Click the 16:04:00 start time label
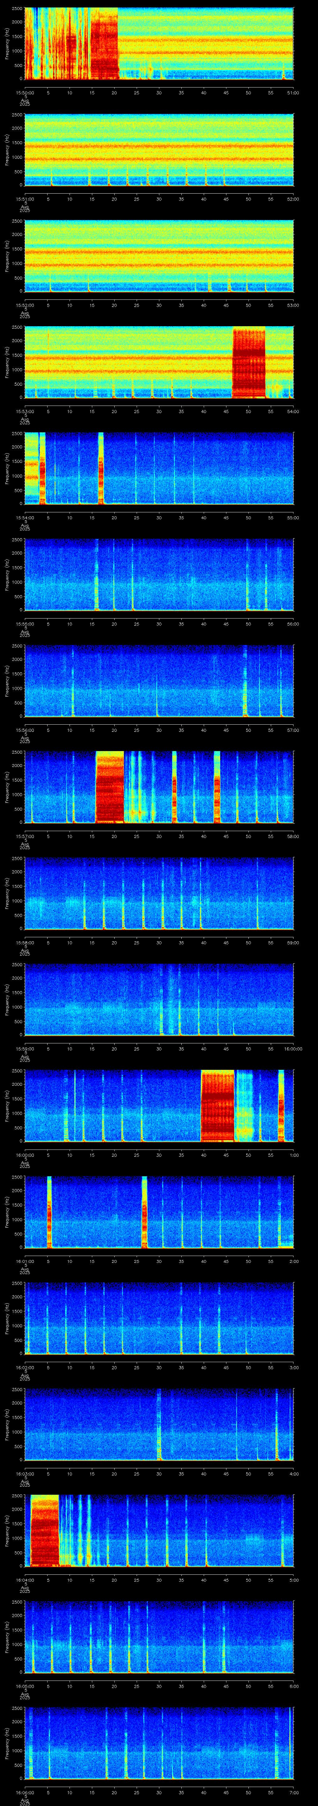This screenshot has width=318, height=1806. point(25,1579)
